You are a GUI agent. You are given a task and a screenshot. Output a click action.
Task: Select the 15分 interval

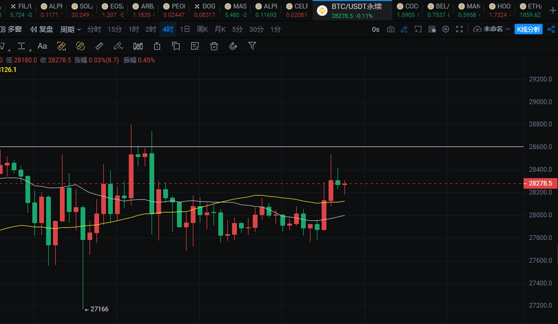(x=115, y=29)
